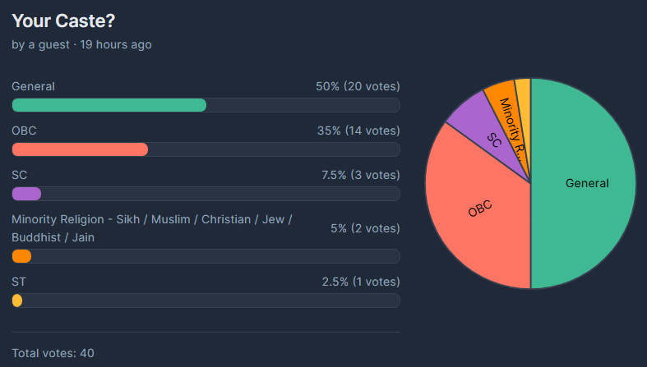Click the green General progress bar
Image resolution: width=647 pixels, height=367 pixels.
click(x=109, y=105)
